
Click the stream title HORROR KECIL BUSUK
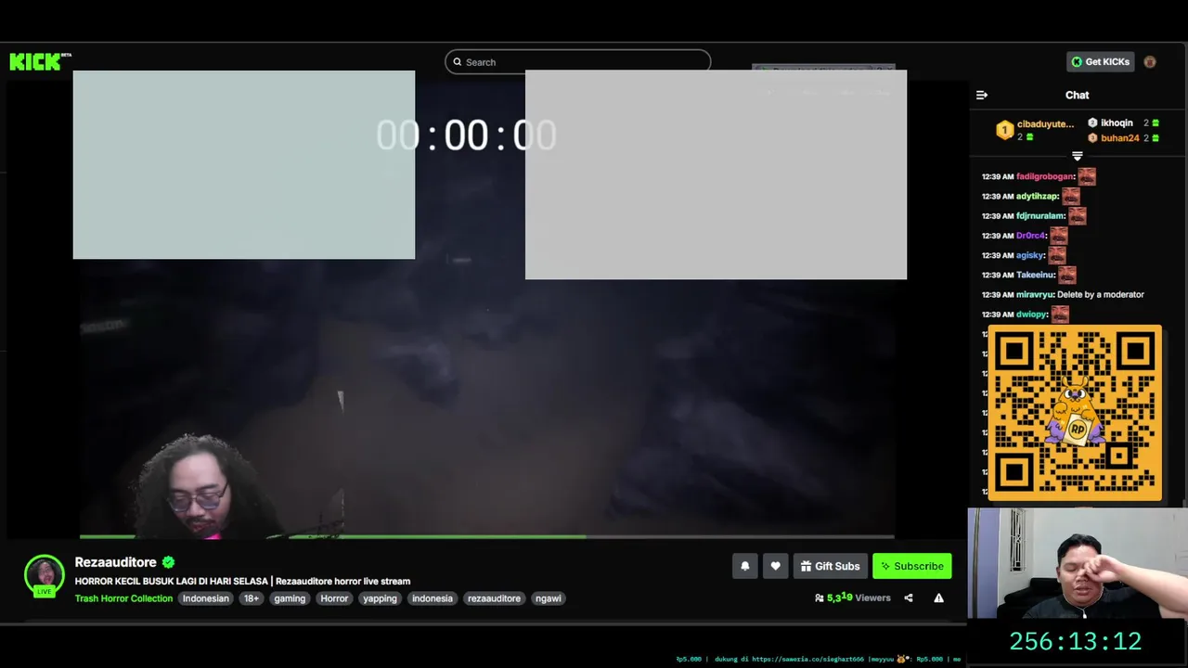[242, 581]
